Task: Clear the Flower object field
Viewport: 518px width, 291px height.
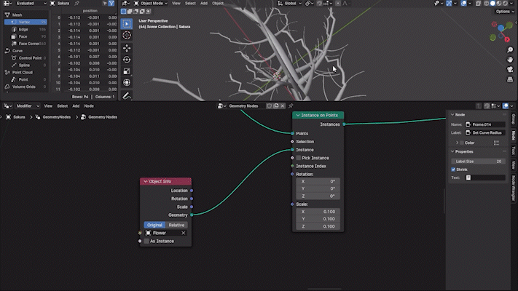Action: [184, 233]
